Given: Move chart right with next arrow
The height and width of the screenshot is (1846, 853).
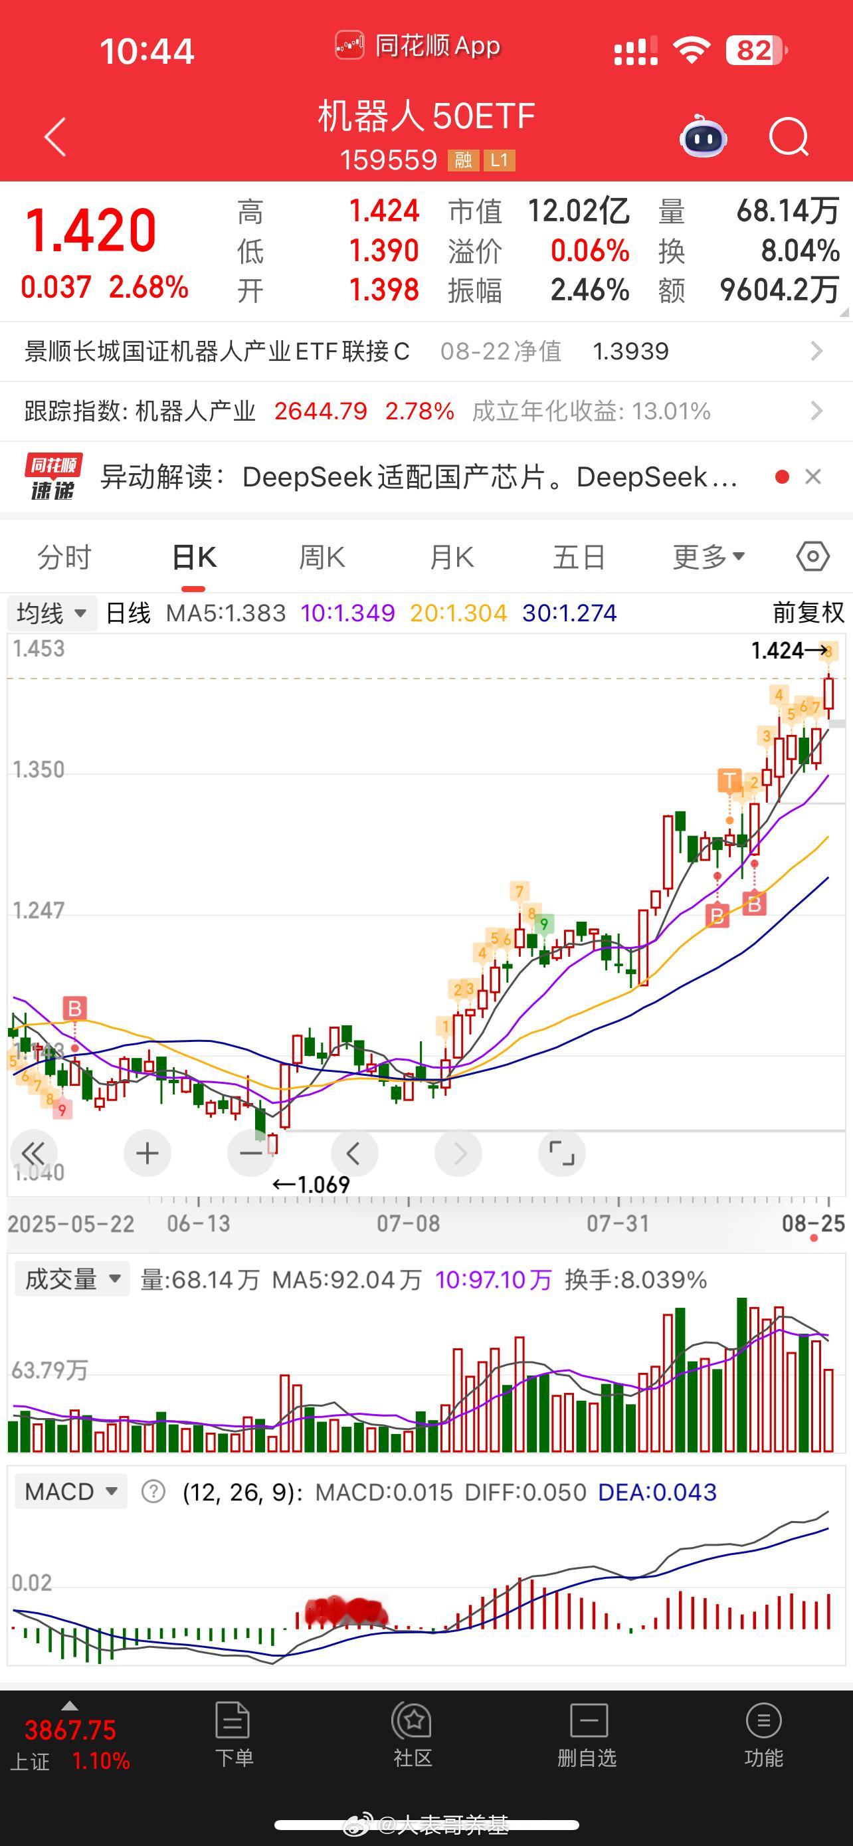Looking at the screenshot, I should pyautogui.click(x=458, y=1153).
